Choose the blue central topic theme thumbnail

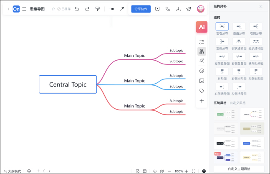pos(252,143)
